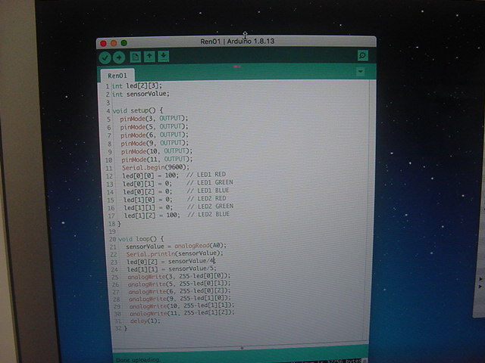Click the analogWrite(10, 255-led[1][1]); line
Screen dimensions: 485x363
pyautogui.click(x=182, y=306)
